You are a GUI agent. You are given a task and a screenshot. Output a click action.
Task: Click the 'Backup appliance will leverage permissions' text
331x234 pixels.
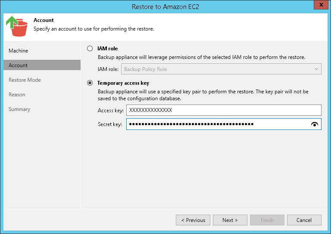(x=201, y=57)
